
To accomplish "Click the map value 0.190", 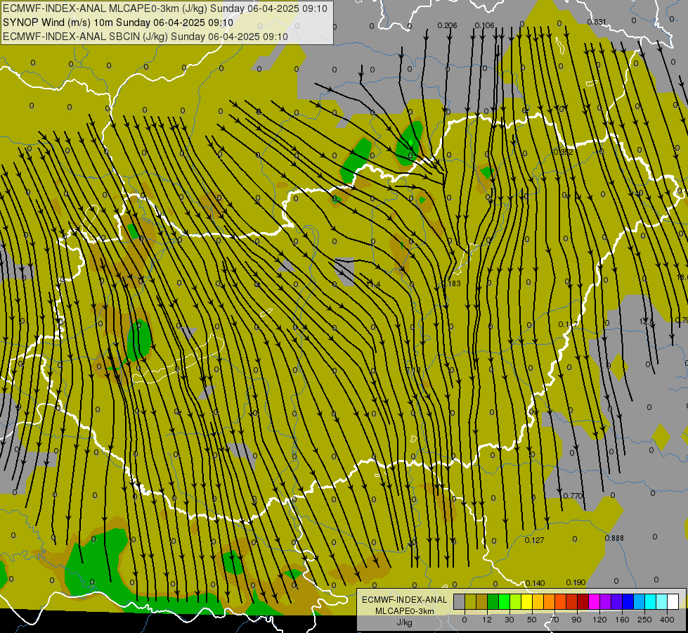I will click(x=576, y=582).
